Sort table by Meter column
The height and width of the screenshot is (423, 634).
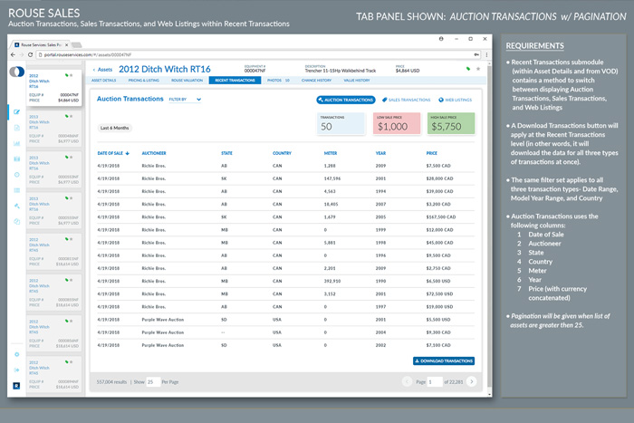[331, 153]
